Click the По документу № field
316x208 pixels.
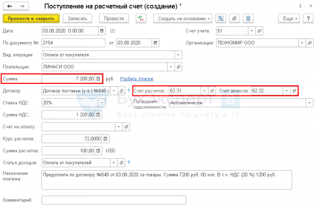73,43
